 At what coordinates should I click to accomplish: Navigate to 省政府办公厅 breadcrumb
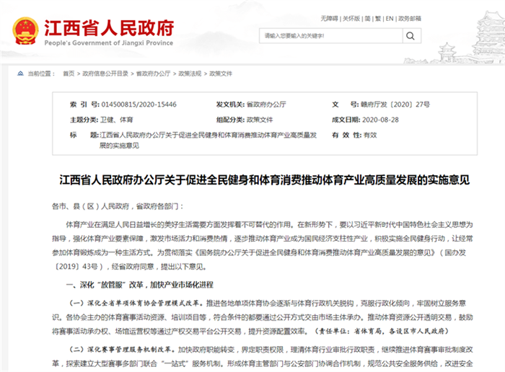click(152, 74)
